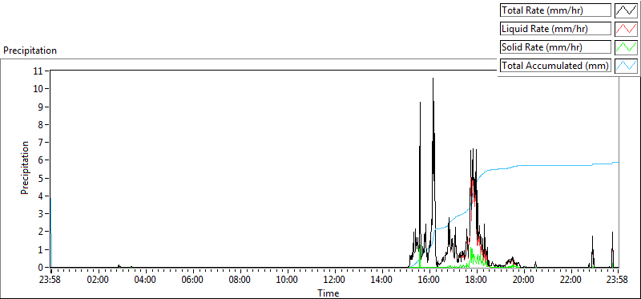Image resolution: width=641 pixels, height=299 pixels.
Task: Click the 10:00 time axis tick label
Action: pos(287,281)
